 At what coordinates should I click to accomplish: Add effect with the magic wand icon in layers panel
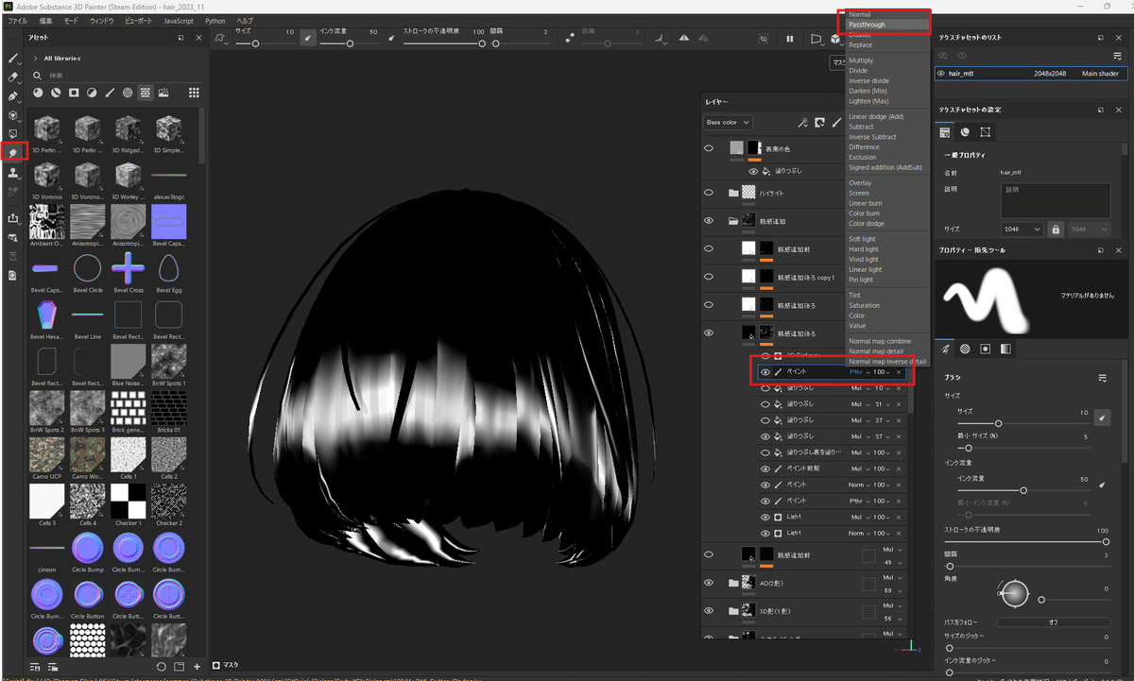click(x=803, y=123)
